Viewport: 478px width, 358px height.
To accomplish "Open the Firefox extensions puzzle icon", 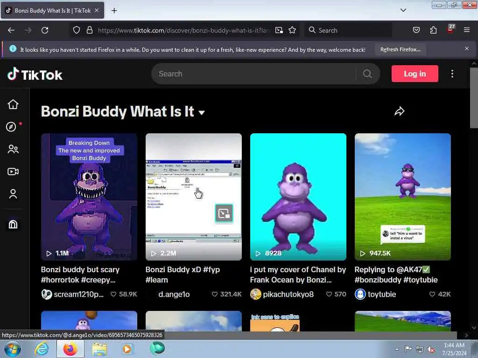I will 433,30.
